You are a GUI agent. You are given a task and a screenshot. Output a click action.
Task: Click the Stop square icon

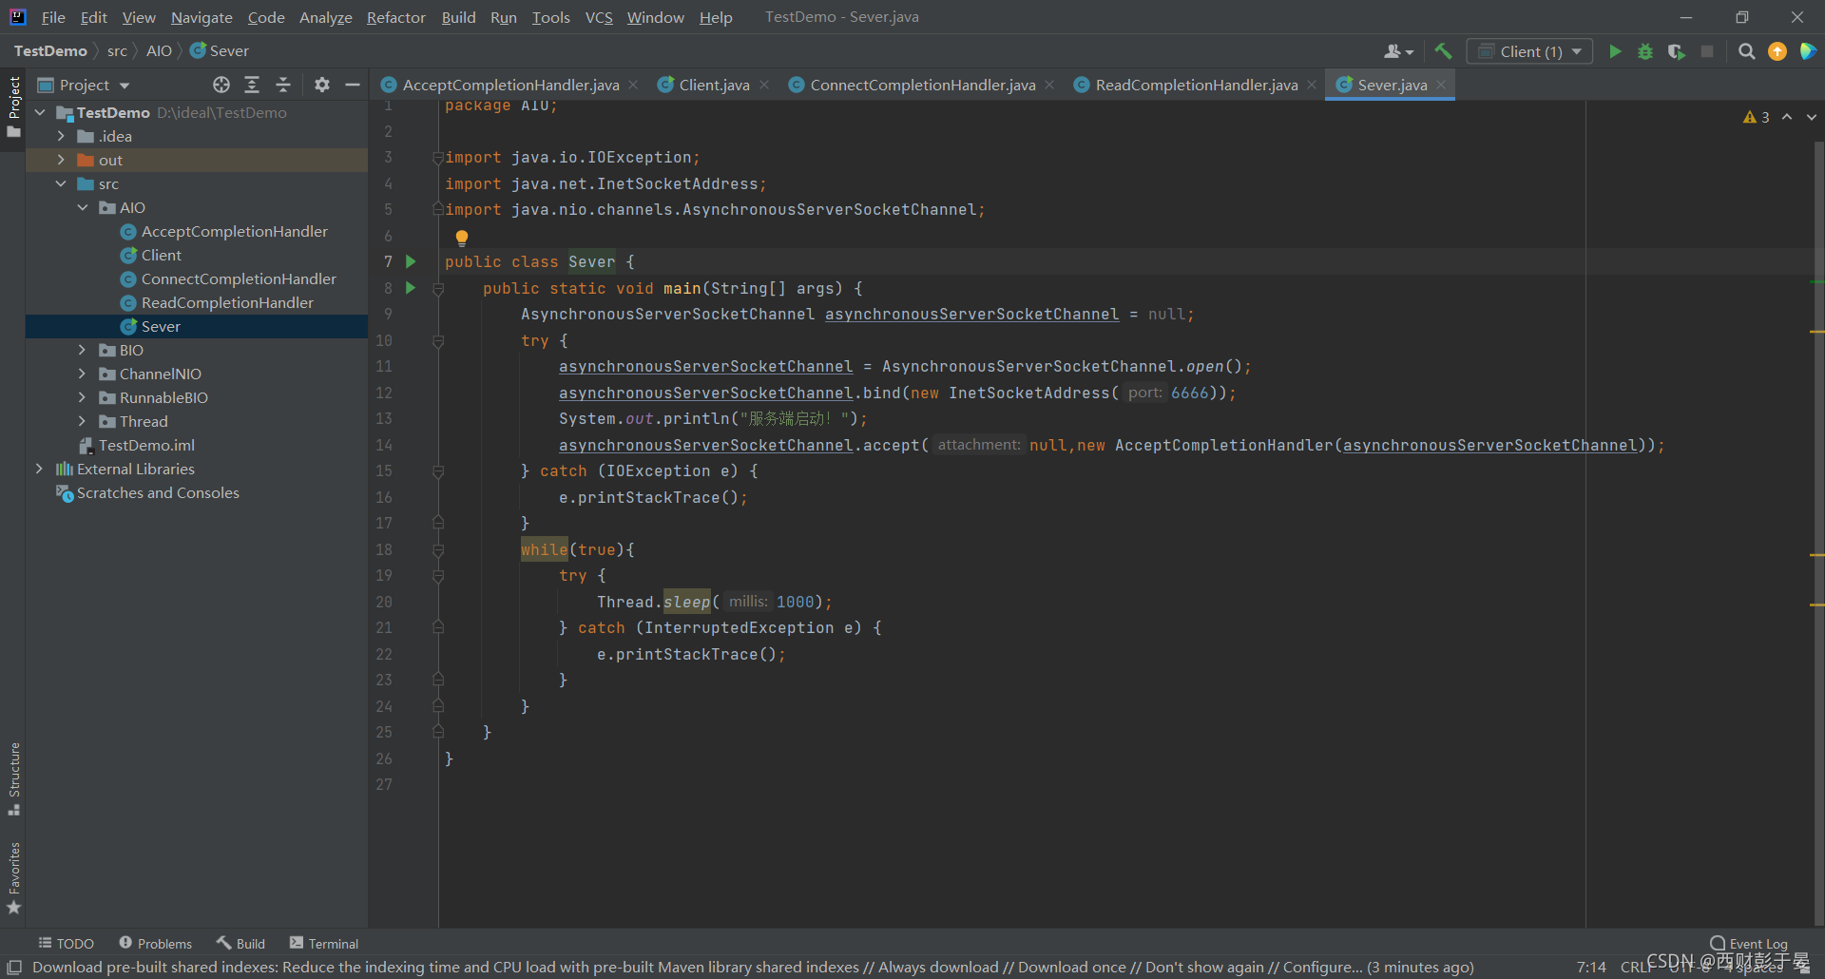[1707, 51]
